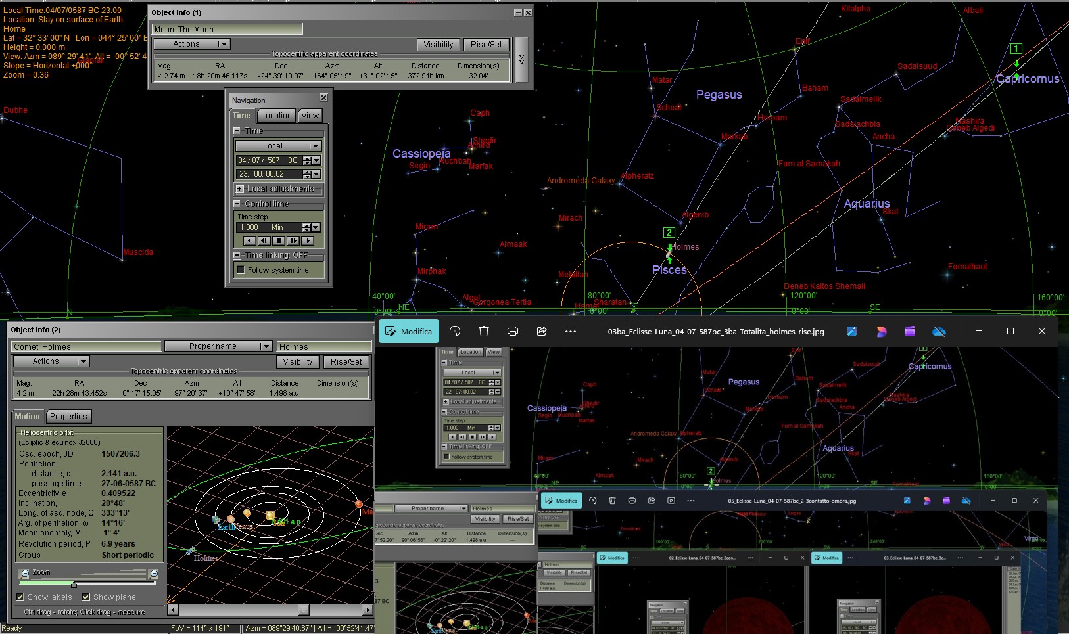Screen dimensions: 1069x634
Task: Toggle Follow system time checkbox
Action: click(241, 270)
